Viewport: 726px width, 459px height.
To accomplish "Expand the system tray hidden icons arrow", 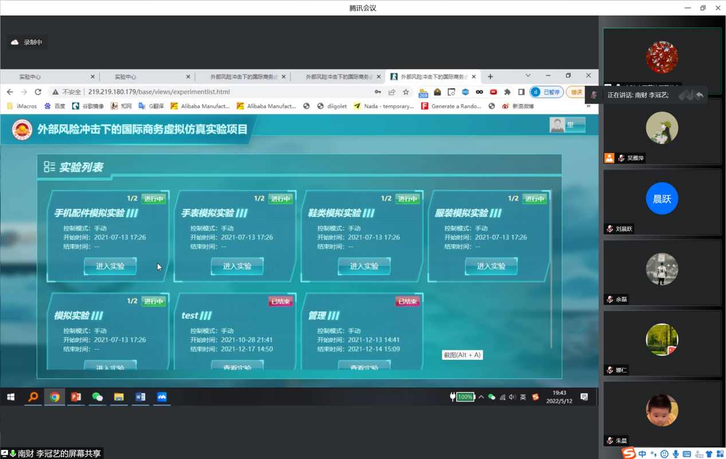I will (x=481, y=397).
